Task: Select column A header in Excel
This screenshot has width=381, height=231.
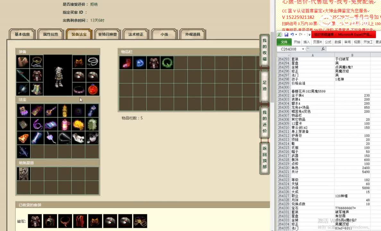Action: click(312, 55)
